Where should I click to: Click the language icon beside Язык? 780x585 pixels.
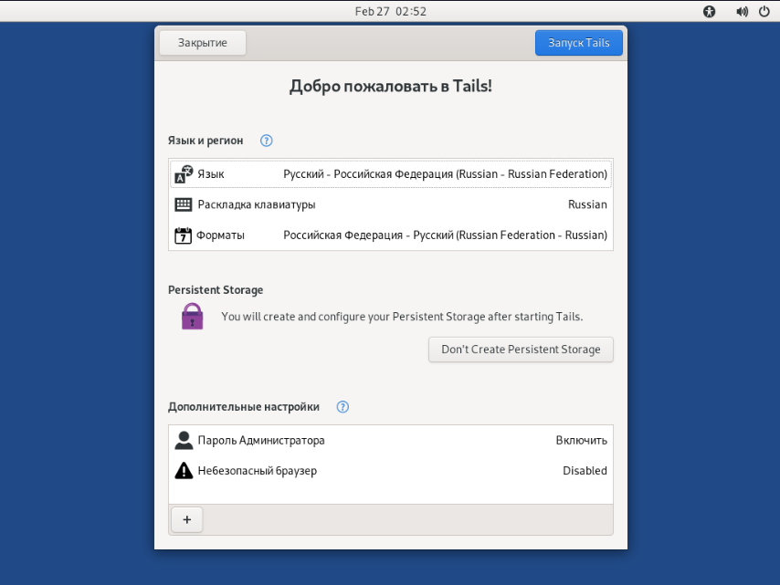pyautogui.click(x=184, y=174)
